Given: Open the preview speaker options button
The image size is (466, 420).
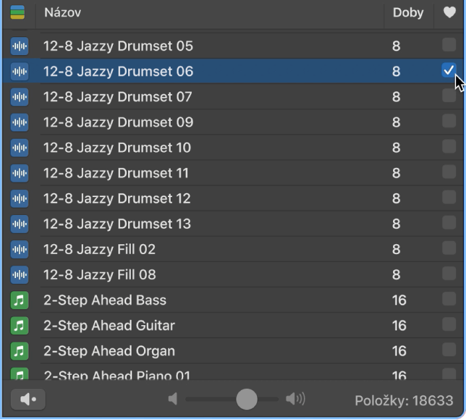Looking at the screenshot, I should point(28,399).
